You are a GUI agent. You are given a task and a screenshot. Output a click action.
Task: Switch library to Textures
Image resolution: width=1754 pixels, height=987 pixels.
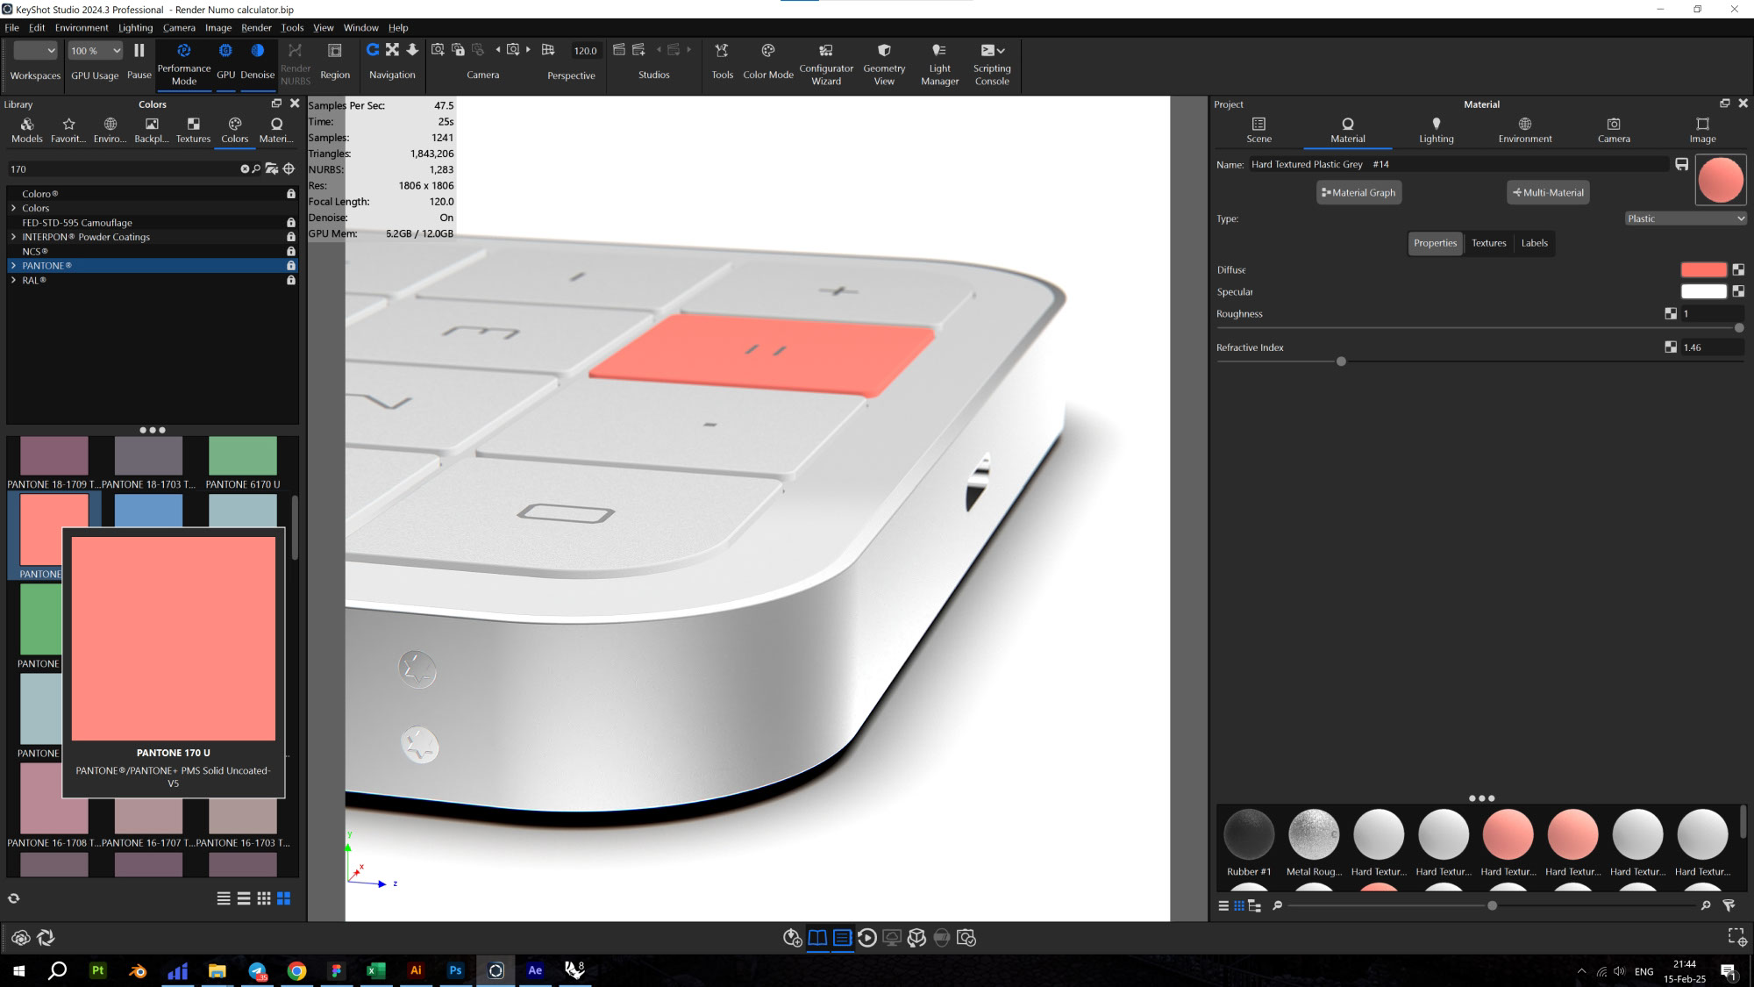pyautogui.click(x=193, y=130)
